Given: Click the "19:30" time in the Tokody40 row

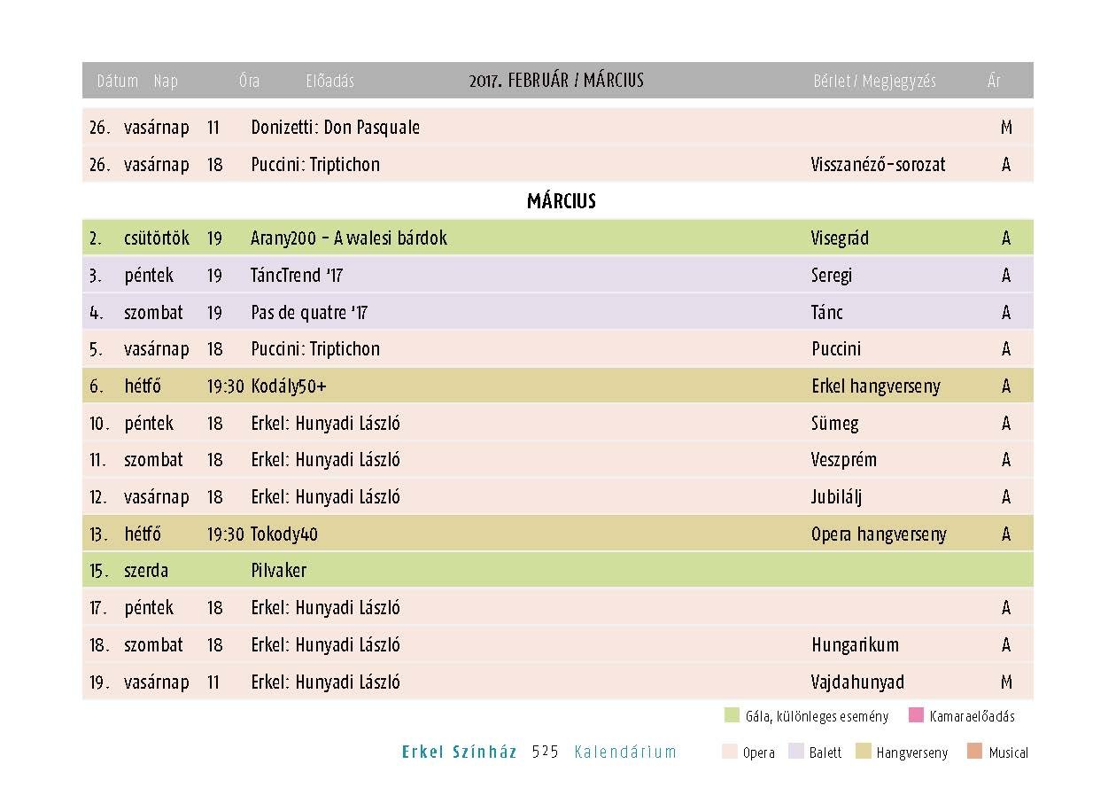Looking at the screenshot, I should pos(225,534).
